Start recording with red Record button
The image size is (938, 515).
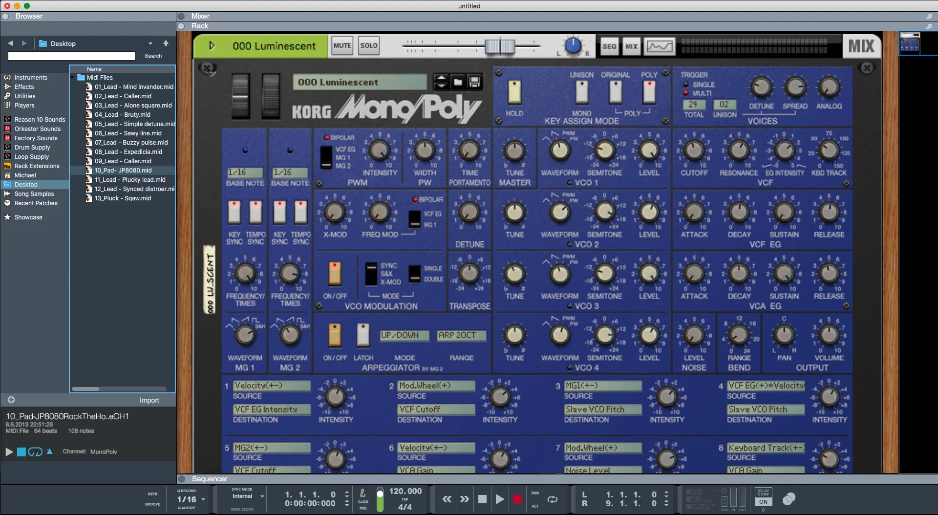pos(517,499)
